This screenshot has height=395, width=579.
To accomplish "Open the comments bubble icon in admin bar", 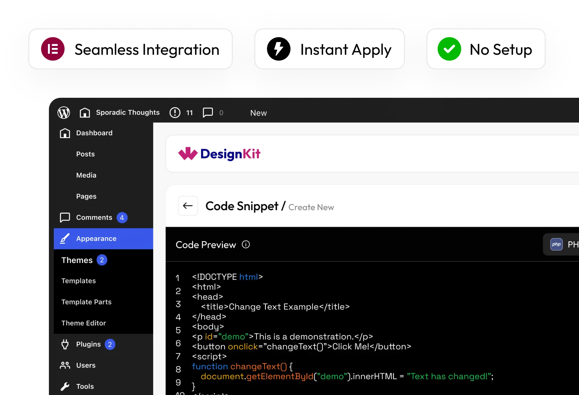I will 208,113.
